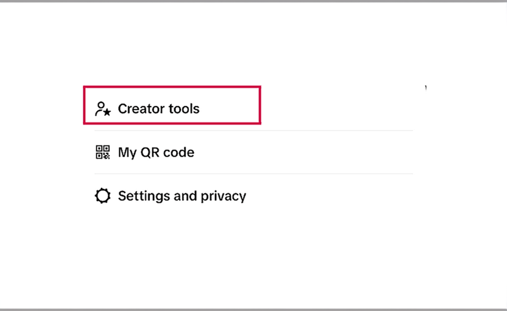Image resolution: width=507 pixels, height=311 pixels.
Task: Open Settings and privacy
Action: point(253,196)
